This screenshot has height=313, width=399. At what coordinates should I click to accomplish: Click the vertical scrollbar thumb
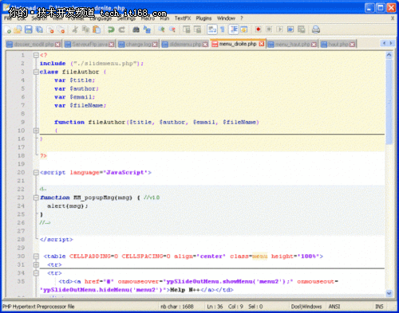(389, 101)
